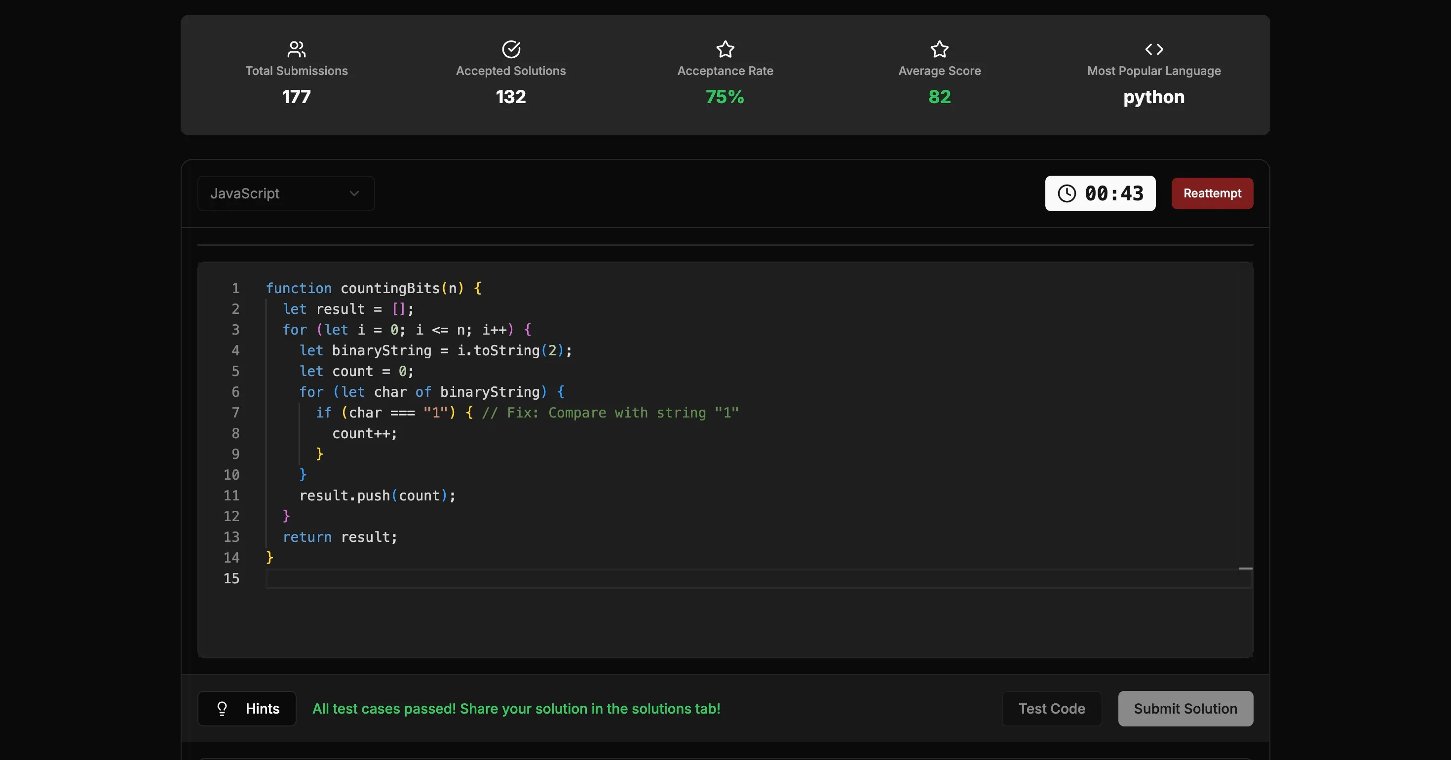
Task: Click the 'result.push(count);' code line
Action: tap(378, 496)
